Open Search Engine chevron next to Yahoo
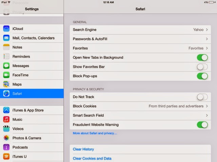The height and width of the screenshot is (162, 217). point(207,30)
